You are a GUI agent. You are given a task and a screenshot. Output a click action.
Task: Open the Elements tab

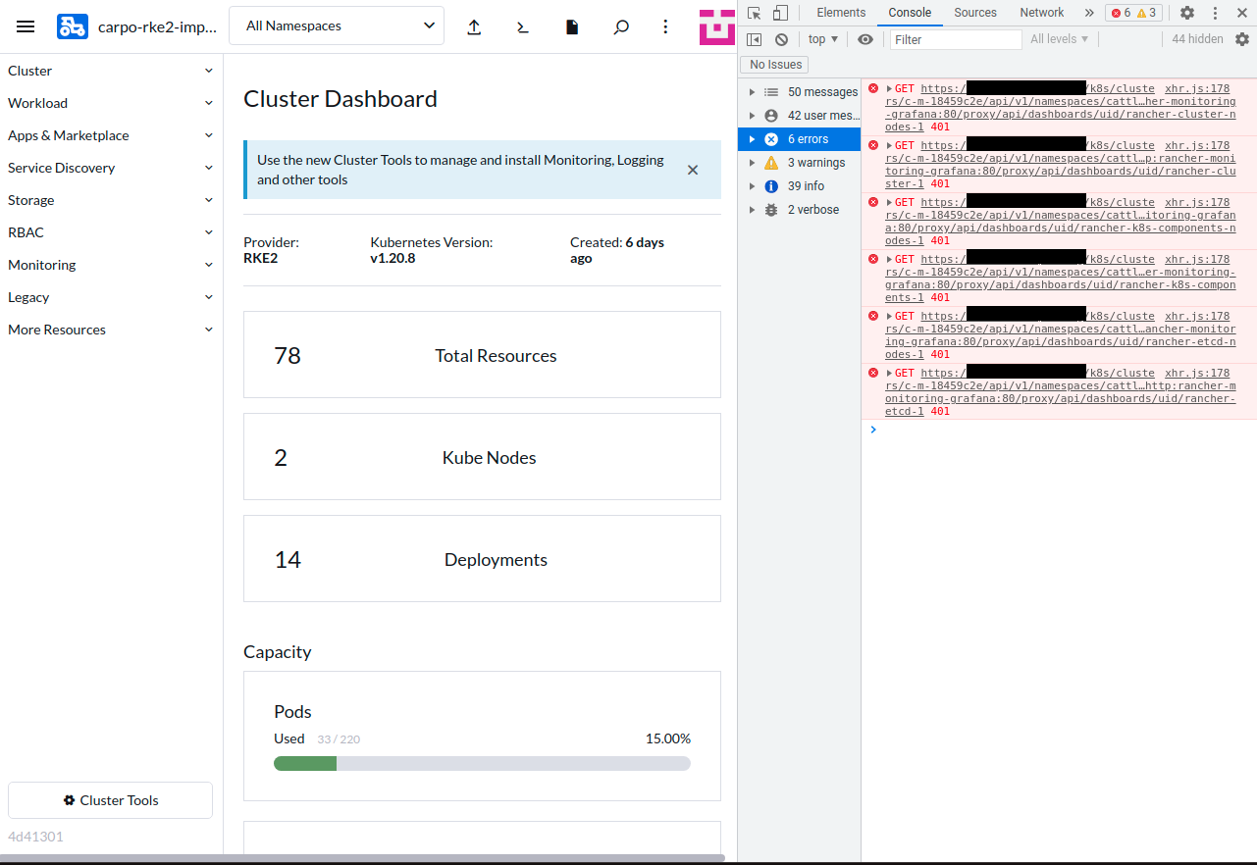pos(841,13)
